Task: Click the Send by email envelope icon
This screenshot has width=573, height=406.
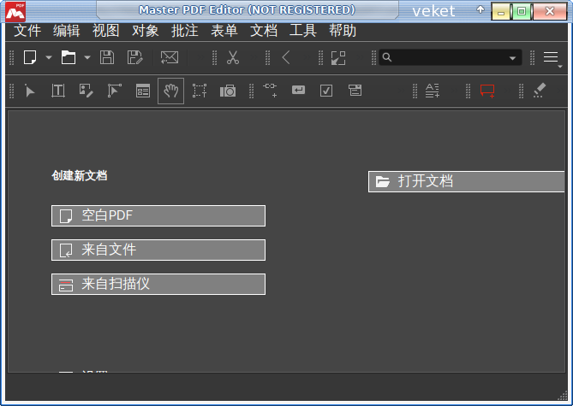Action: tap(170, 57)
